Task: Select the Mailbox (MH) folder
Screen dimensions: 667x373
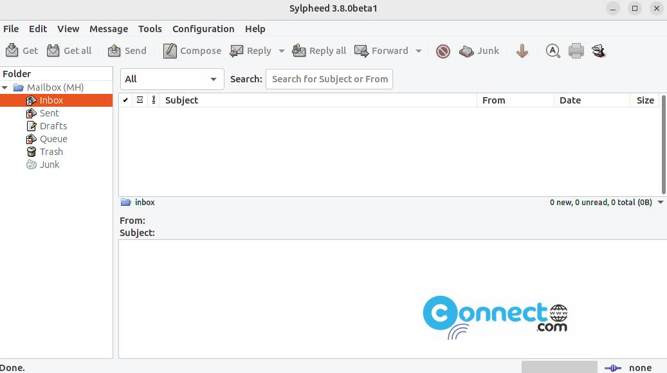Action: click(55, 87)
